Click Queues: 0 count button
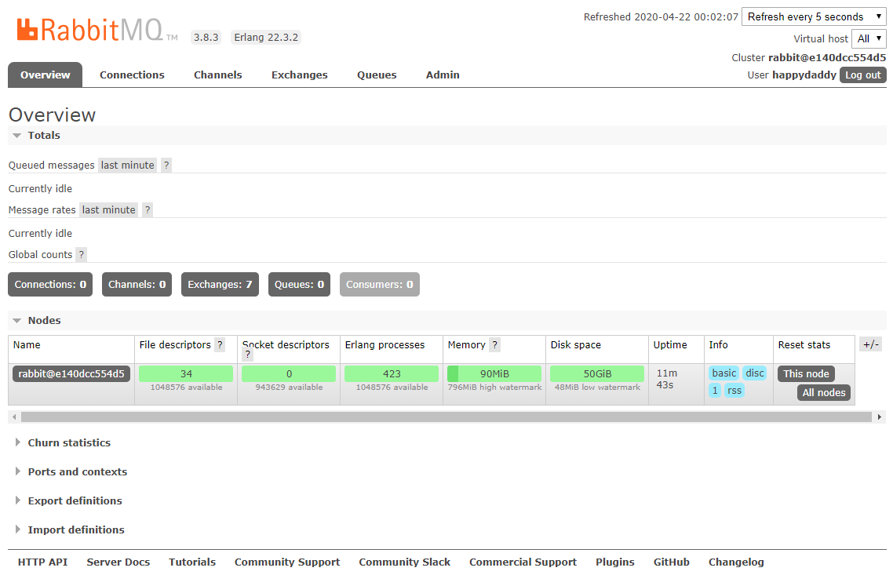The width and height of the screenshot is (893, 575). [x=299, y=284]
